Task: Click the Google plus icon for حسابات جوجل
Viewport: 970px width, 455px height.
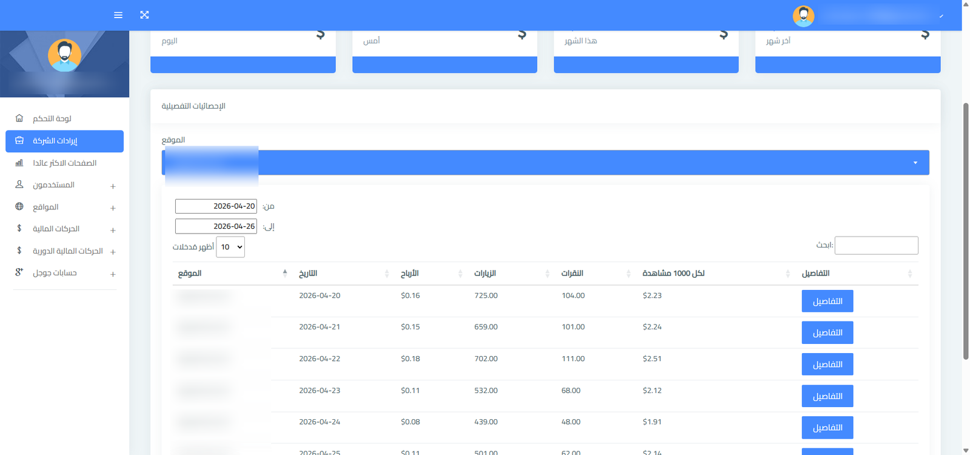Action: pyautogui.click(x=19, y=272)
